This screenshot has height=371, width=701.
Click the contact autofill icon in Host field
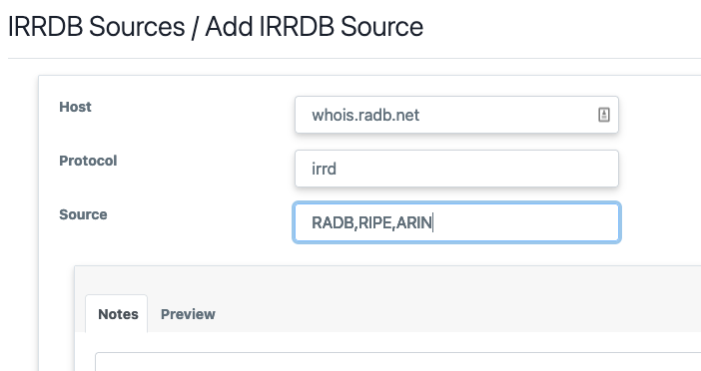tap(603, 115)
